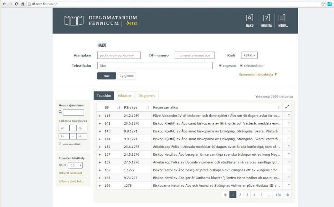
Task: Toggle the regestat checkbox
Action: [x=220, y=66]
